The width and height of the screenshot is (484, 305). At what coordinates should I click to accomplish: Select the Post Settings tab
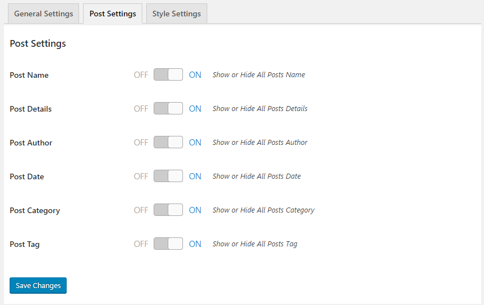tap(112, 14)
